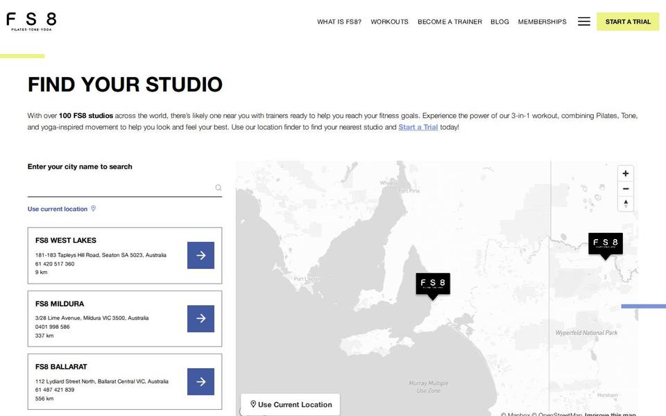Click Ballarat phone 61 487 421 839
The width and height of the screenshot is (666, 416).
pyautogui.click(x=55, y=390)
